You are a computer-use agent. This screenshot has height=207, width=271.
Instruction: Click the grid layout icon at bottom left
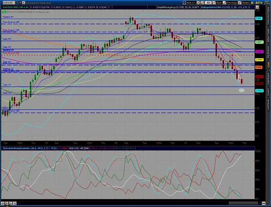3,203
